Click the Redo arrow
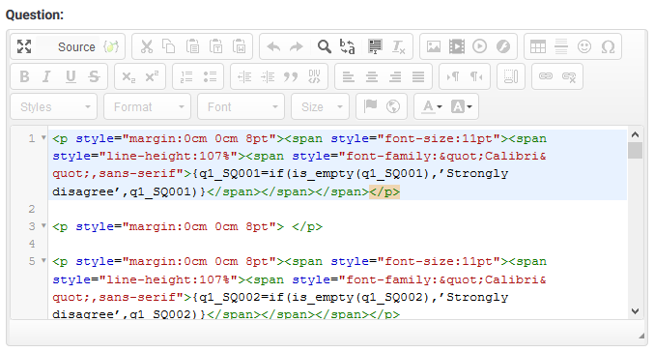Image resolution: width=654 pixels, height=352 pixels. [x=297, y=46]
